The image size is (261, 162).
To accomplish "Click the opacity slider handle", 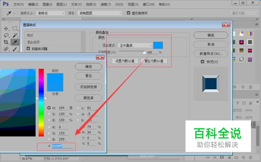I will click(x=144, y=53).
